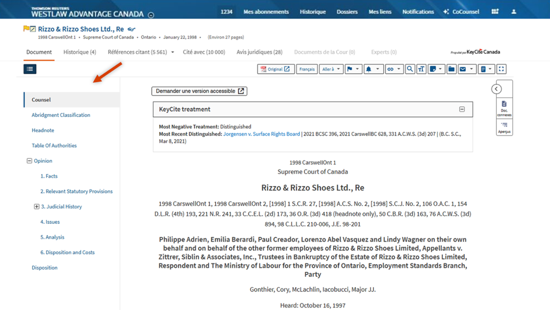The height and width of the screenshot is (310, 550).
Task: Collapse the Opinion section in outline
Action: pos(29,161)
